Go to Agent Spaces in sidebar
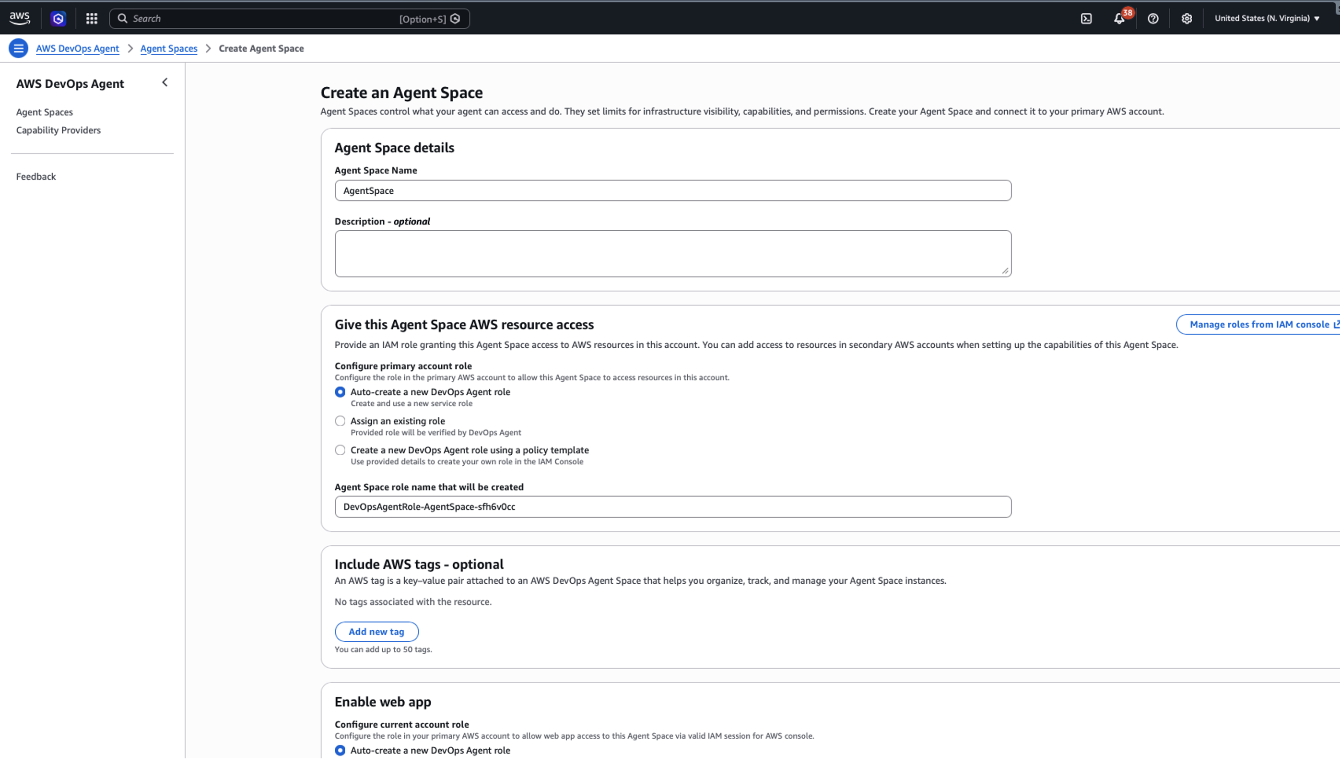Viewport: 1340px width, 778px height. coord(45,112)
